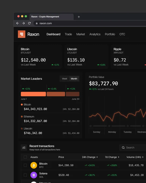Click the Portfolio Value line chart
This screenshot has width=146, height=183.
(117, 115)
